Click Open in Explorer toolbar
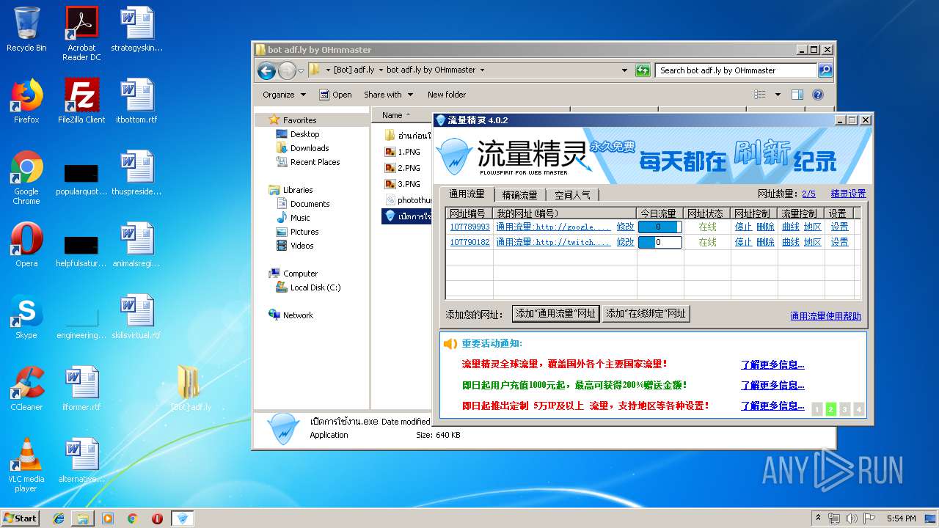 pyautogui.click(x=335, y=95)
